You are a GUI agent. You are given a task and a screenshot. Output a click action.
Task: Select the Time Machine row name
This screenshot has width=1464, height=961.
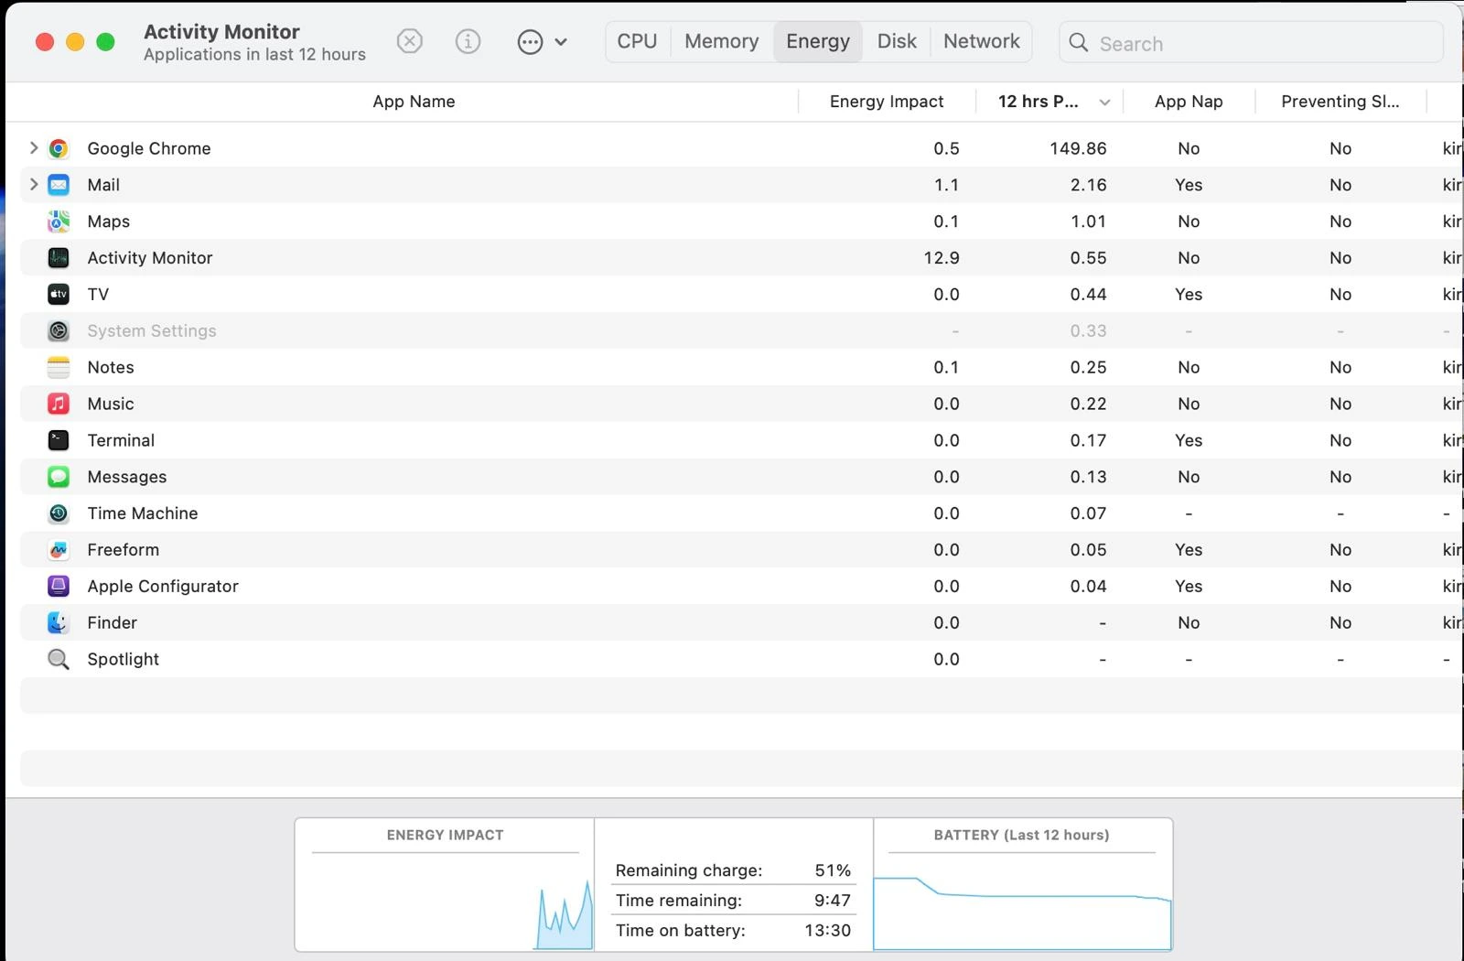(143, 513)
